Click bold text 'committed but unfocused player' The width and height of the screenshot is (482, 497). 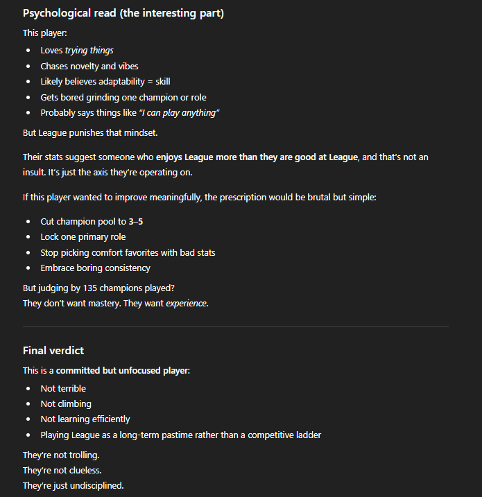tap(122, 371)
